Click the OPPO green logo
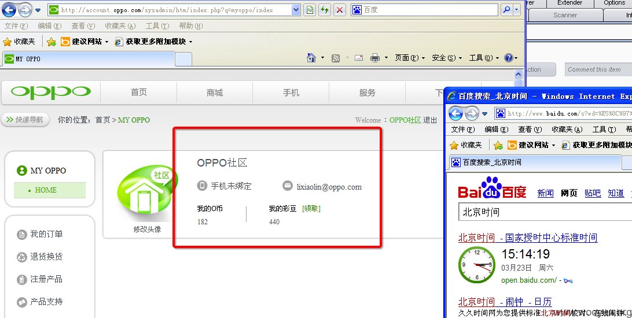This screenshot has width=632, height=318. click(51, 92)
